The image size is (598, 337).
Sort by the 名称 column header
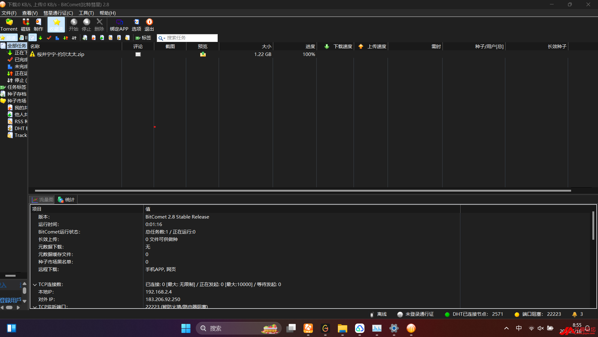75,46
